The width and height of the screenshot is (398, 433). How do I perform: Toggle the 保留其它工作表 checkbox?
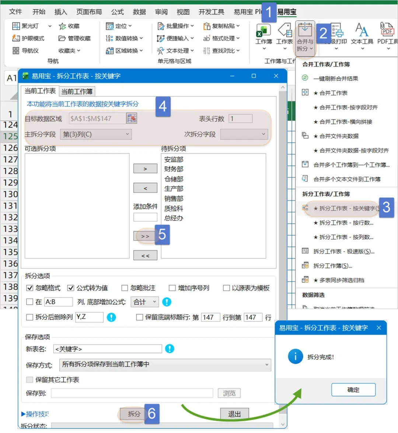point(29,380)
